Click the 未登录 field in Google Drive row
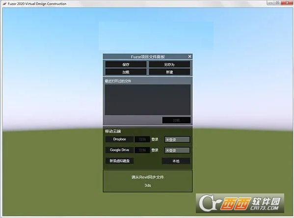This screenshot has height=218, width=294. coord(177,150)
